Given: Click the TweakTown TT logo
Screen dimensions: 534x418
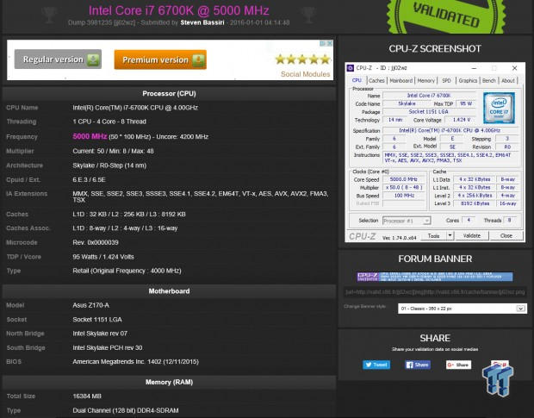Looking at the screenshot, I should 498,379.
